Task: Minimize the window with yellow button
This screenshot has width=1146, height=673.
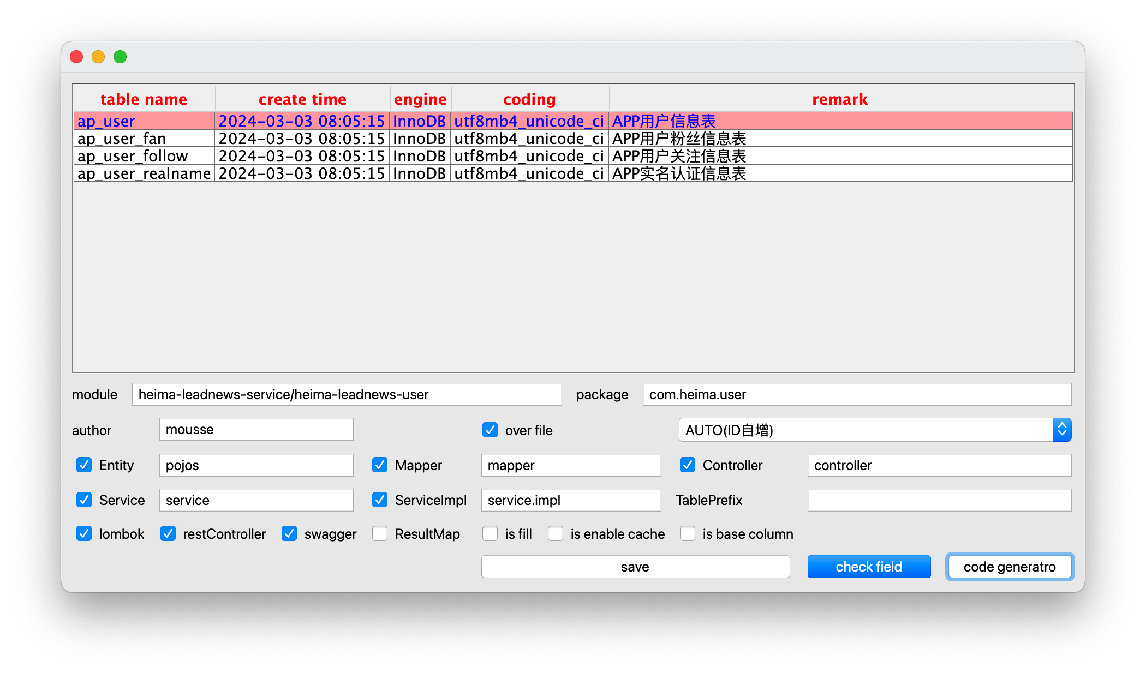Action: click(x=98, y=57)
